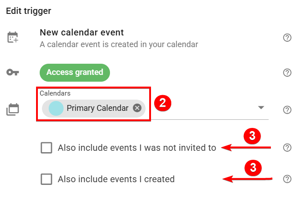Click the 'Edit trigger' heading
The image size is (302, 197).
[28, 10]
